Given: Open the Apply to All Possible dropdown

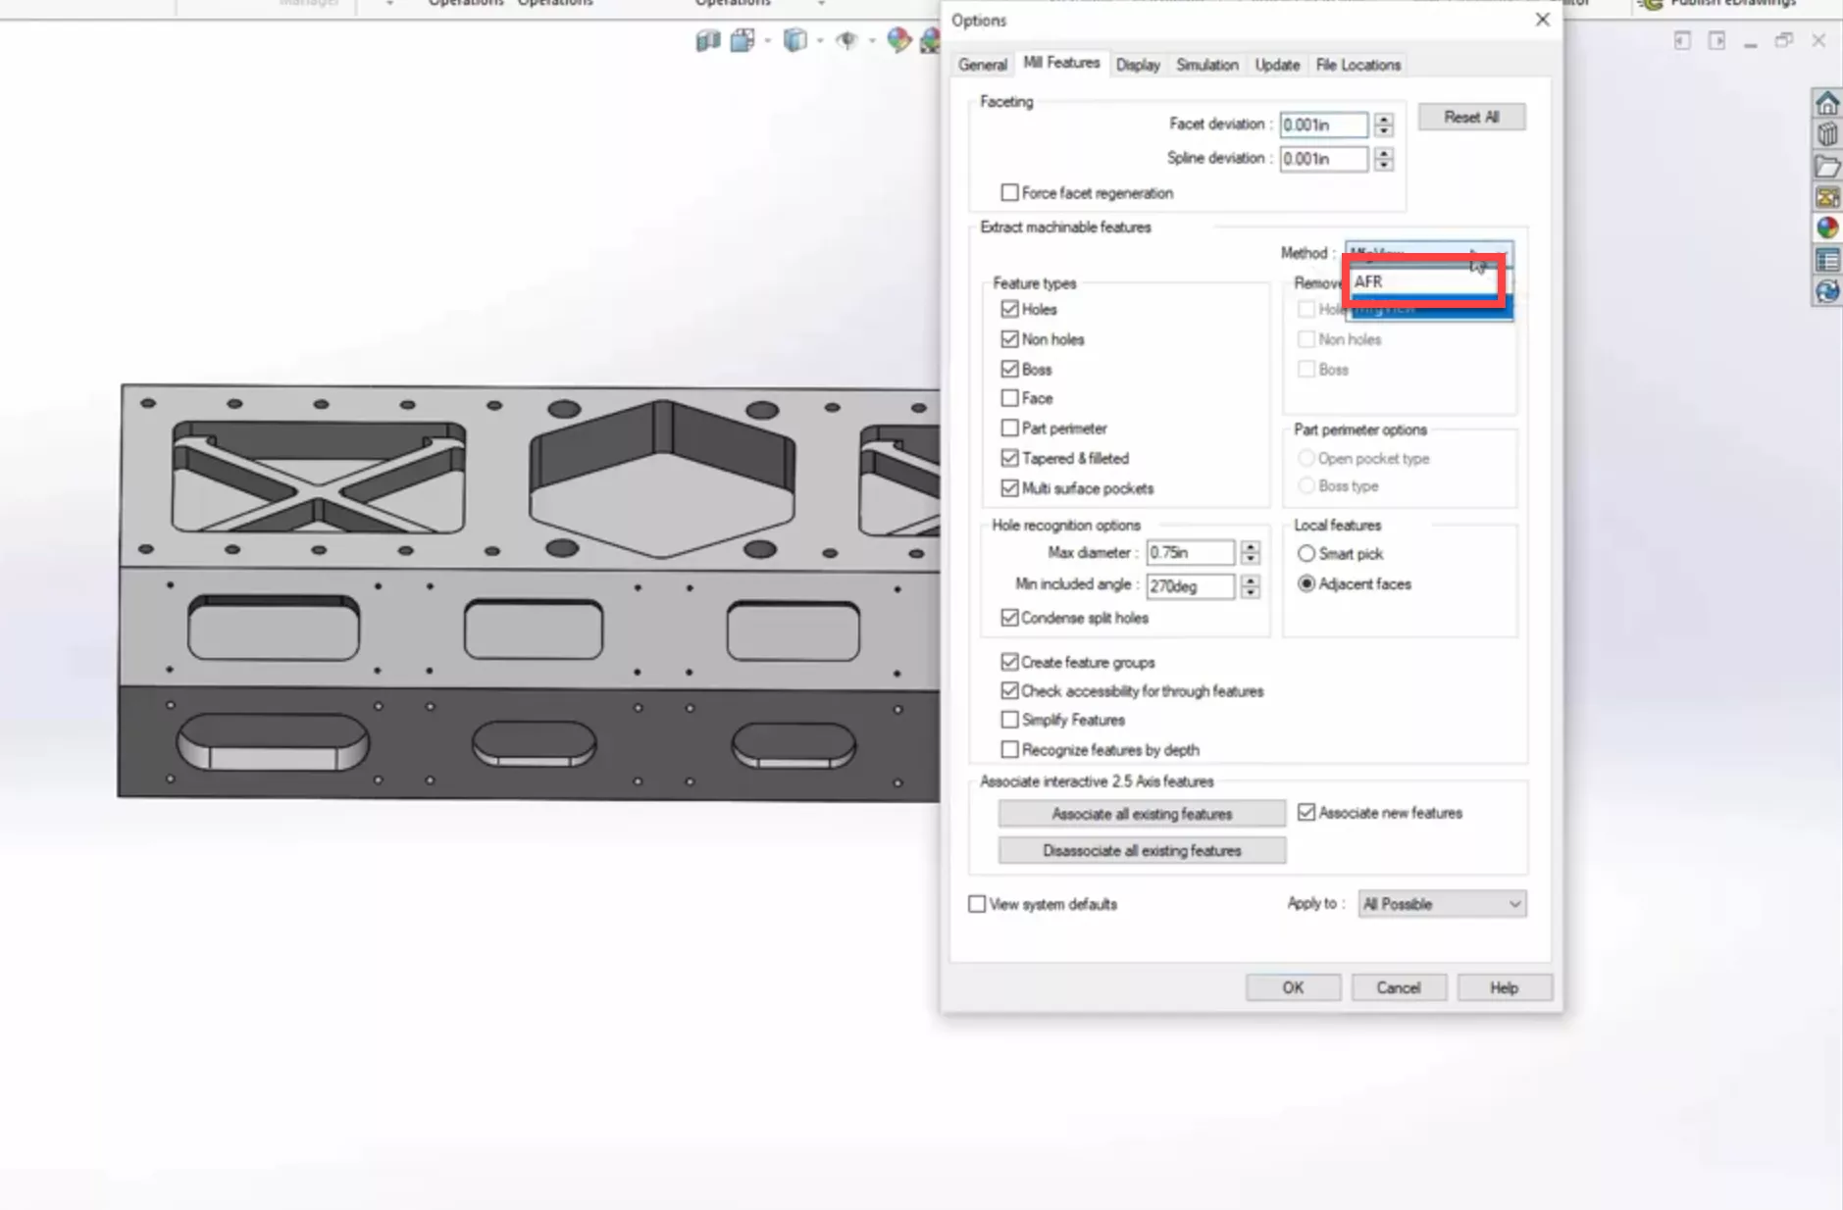Looking at the screenshot, I should click(1442, 904).
